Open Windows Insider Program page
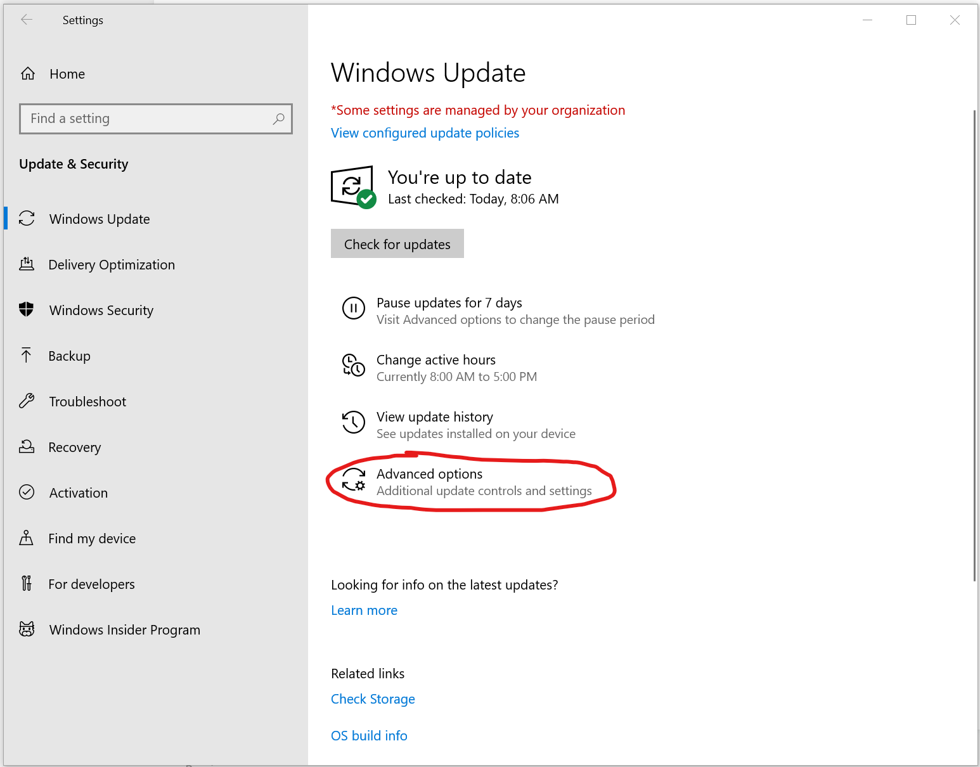 (x=156, y=629)
